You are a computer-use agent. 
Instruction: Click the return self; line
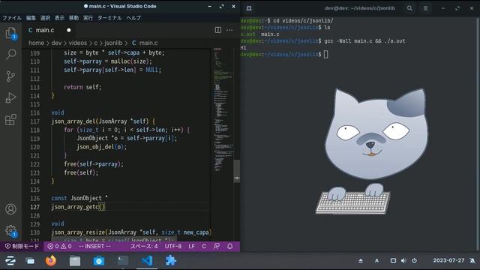pos(82,87)
